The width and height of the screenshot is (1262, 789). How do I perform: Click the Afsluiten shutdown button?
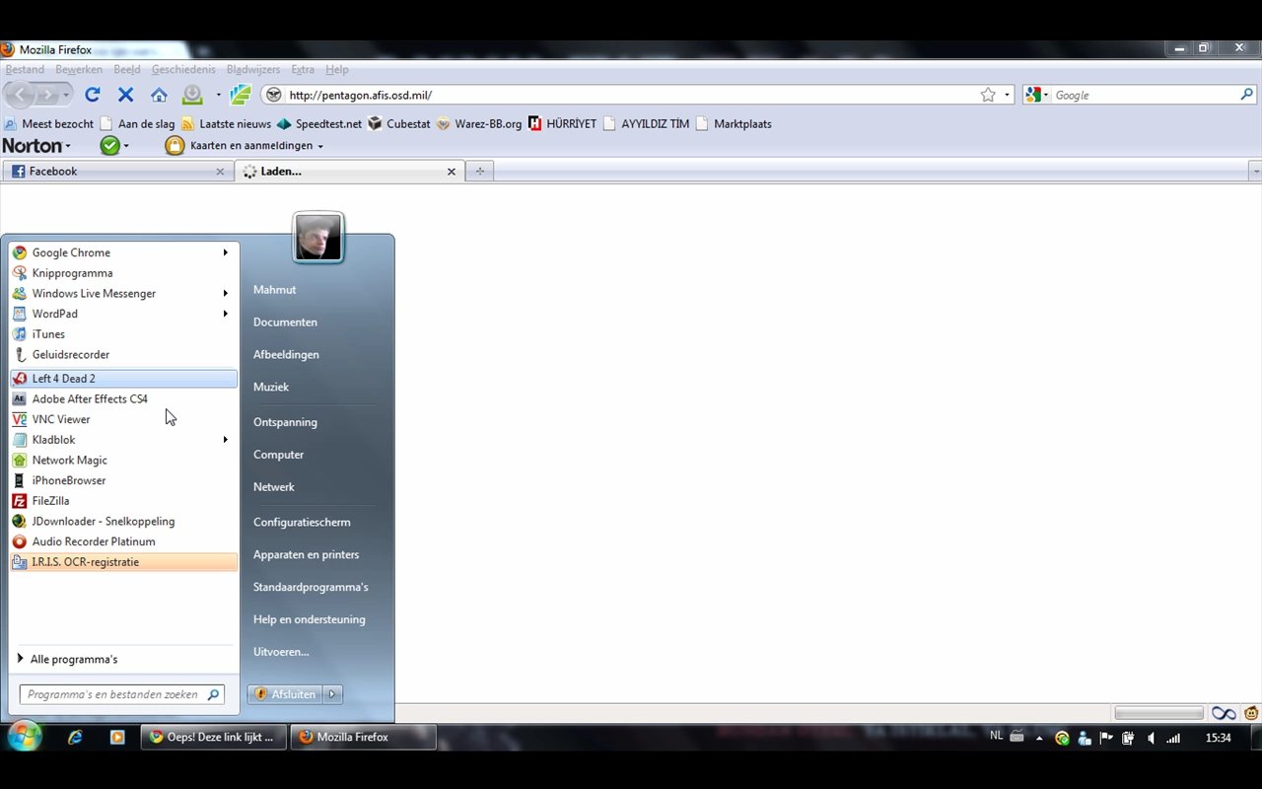pos(285,694)
